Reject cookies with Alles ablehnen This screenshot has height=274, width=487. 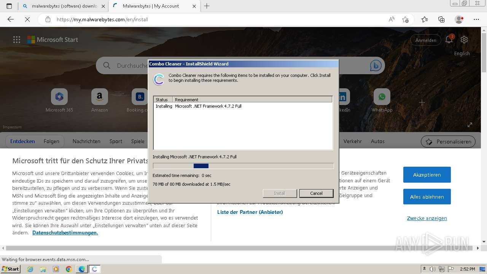427,197
